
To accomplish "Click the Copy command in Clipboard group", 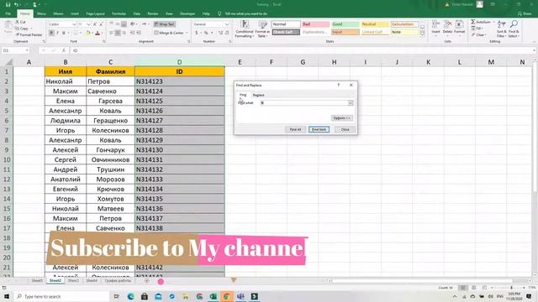I will (22, 29).
